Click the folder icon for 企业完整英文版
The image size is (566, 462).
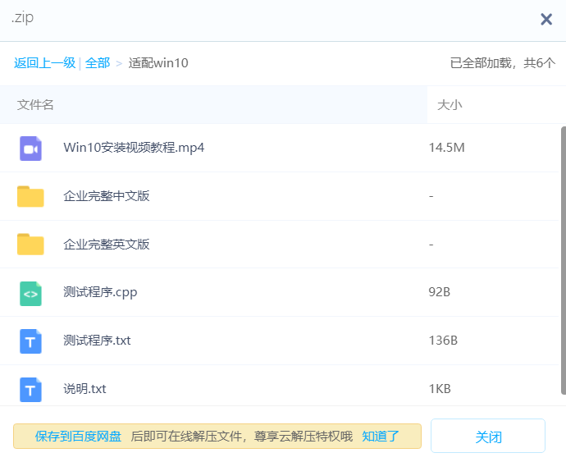[x=30, y=245]
